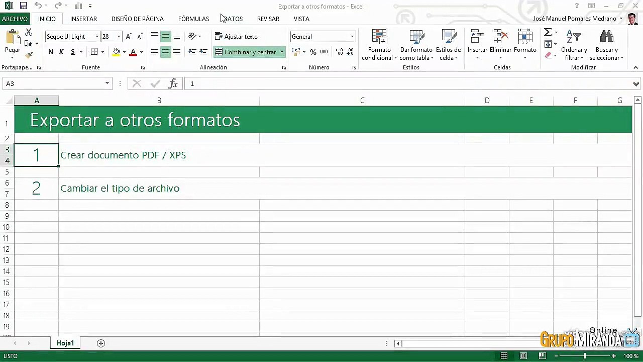Cut the selection with the scissors icon

[29, 32]
